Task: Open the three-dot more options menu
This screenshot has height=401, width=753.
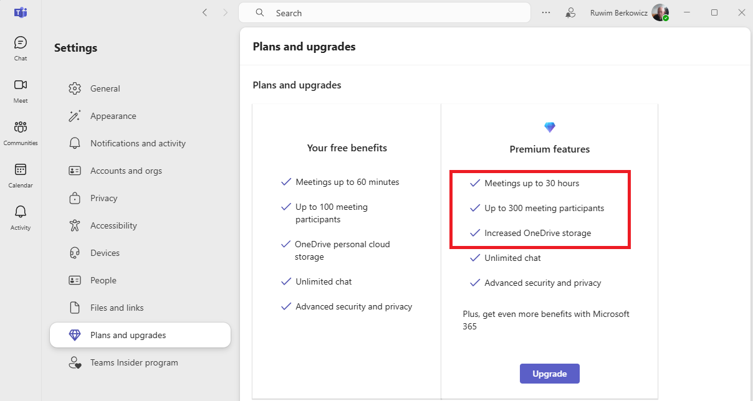Action: click(546, 12)
